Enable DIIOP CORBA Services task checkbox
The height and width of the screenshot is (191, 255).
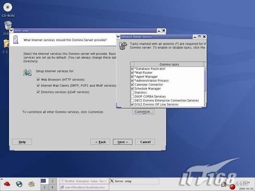[132, 96]
